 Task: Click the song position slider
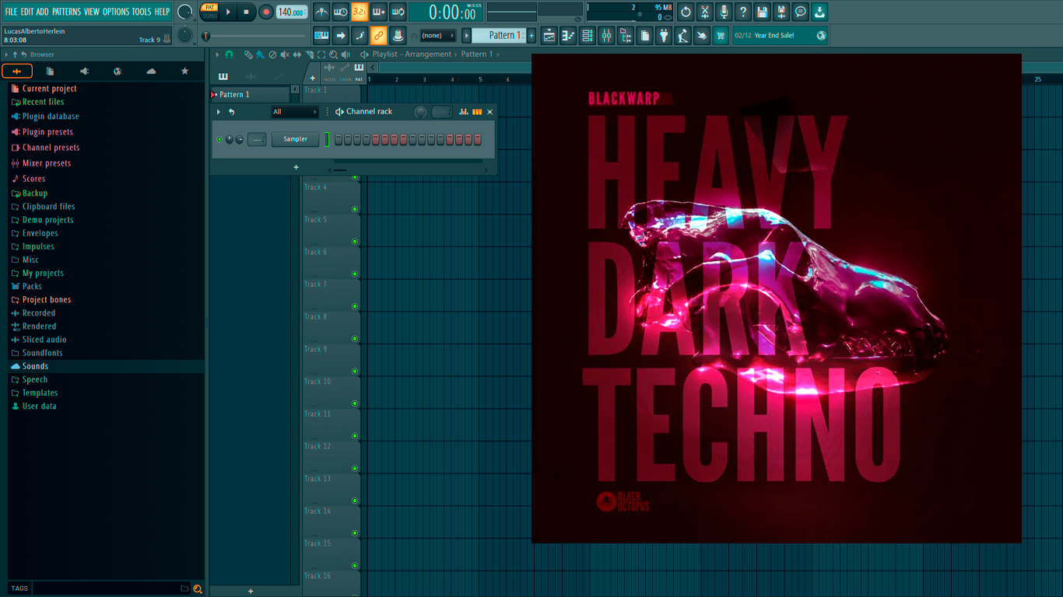254,36
